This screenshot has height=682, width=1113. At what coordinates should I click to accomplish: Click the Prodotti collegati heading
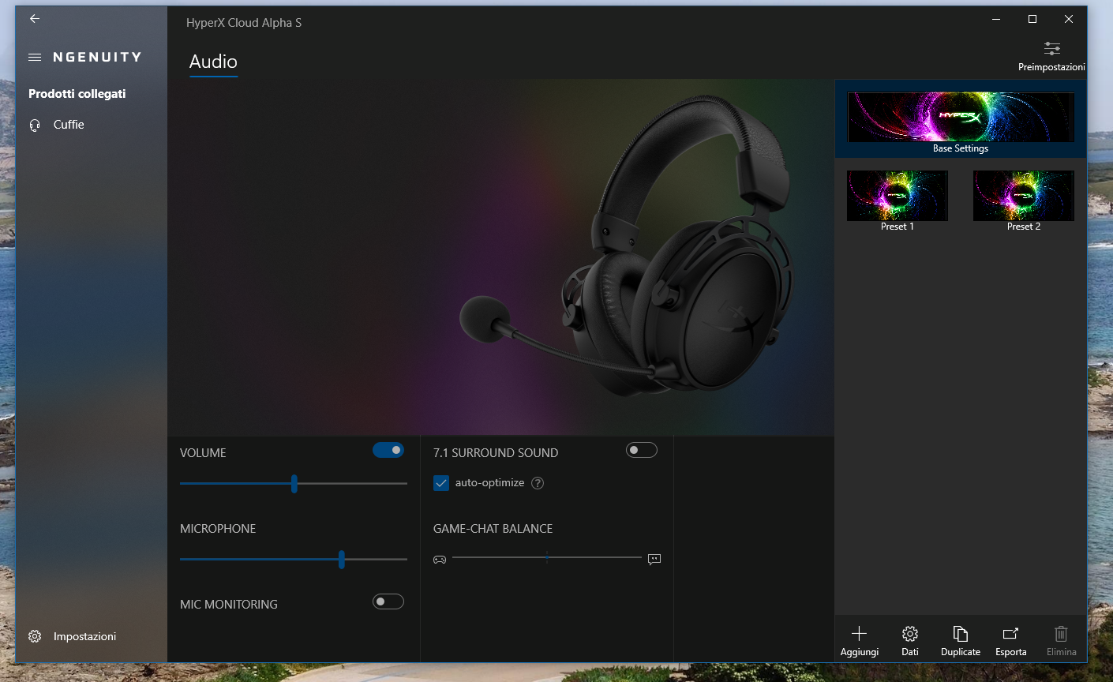pos(77,94)
